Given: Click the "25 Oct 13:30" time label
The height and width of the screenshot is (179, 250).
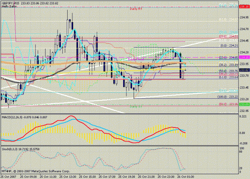Looking at the screenshot, I should (x=68, y=177).
